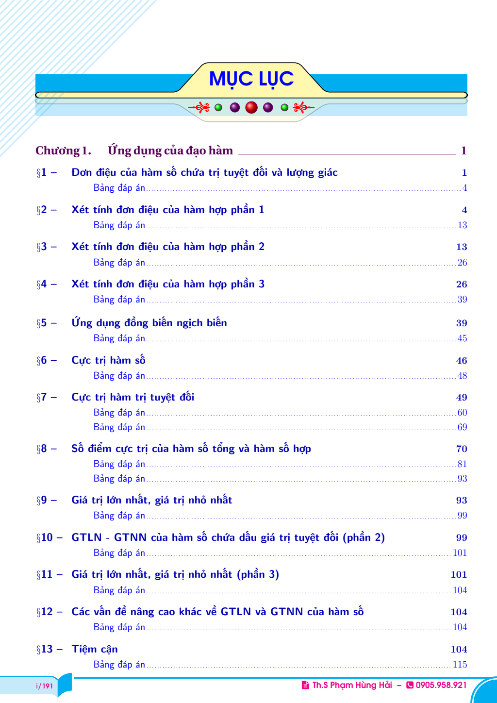Click phone number 0905.958.921
The height and width of the screenshot is (703, 497).
[x=441, y=685]
